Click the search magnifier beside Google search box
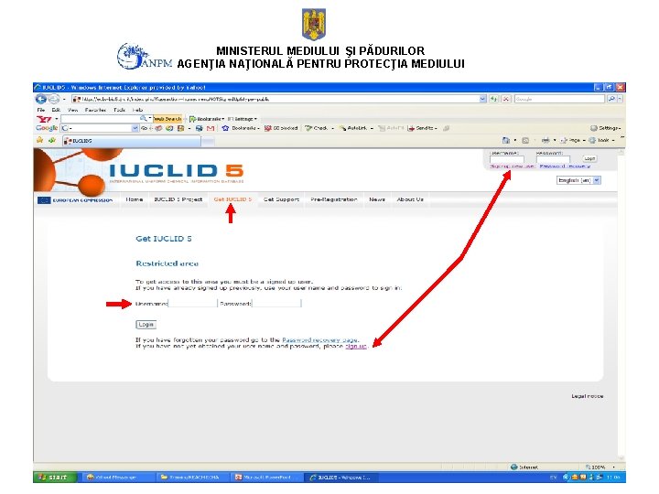This screenshot has width=659, height=494. coord(611,99)
